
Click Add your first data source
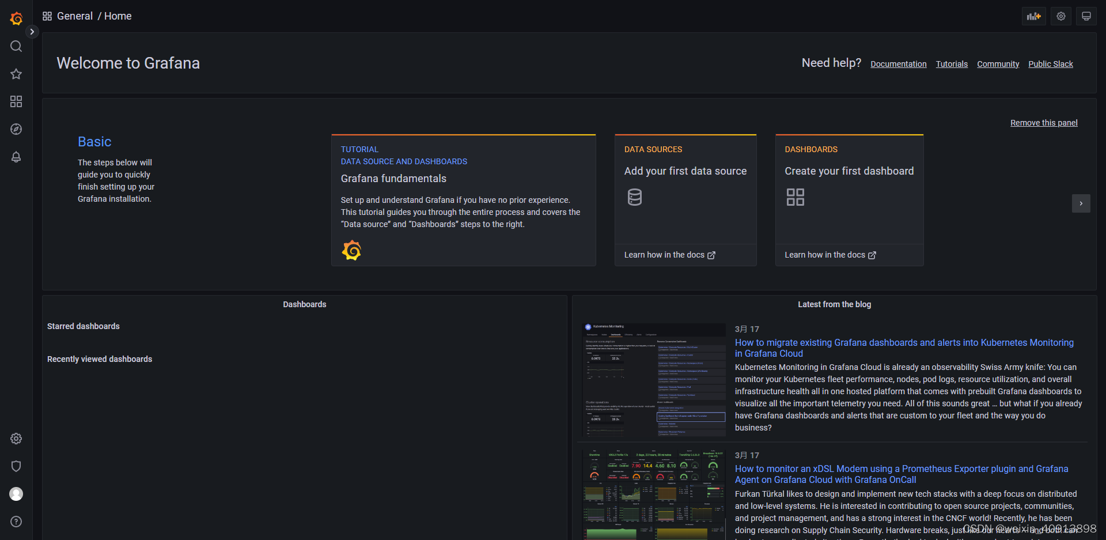[x=685, y=171]
